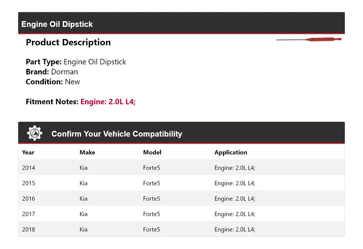Screen dimensions: 363x249
Task: Click the Application column header
Action: click(x=231, y=152)
